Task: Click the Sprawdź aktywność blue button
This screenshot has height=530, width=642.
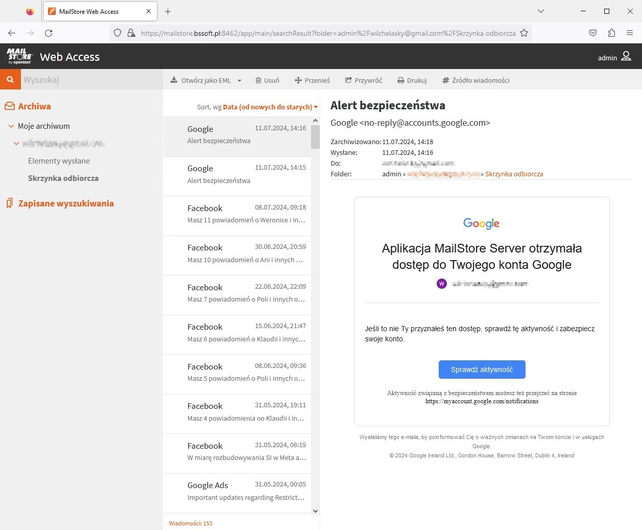Action: tap(482, 370)
